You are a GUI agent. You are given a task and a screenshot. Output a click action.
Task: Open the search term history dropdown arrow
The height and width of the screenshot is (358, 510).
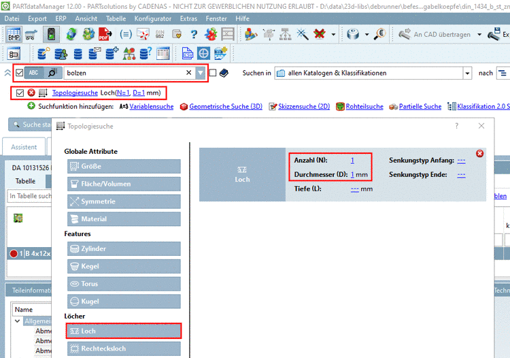coord(201,73)
